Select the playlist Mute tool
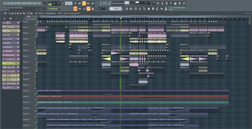This screenshot has width=252, height=129. coord(18,13)
